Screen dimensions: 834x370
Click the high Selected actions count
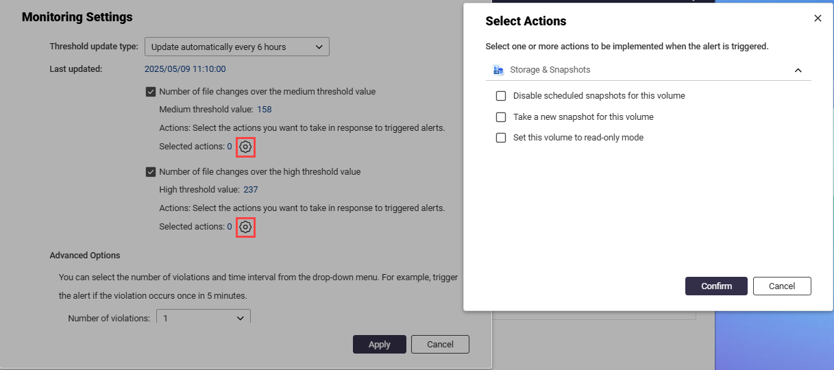coord(230,227)
